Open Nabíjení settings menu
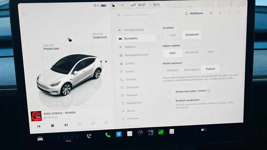This screenshot has width=267, height=150. [128, 47]
